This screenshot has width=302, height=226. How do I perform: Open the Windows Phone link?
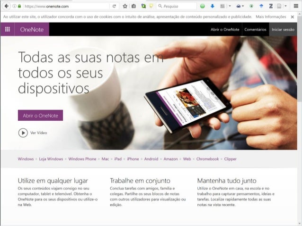pos(82,159)
